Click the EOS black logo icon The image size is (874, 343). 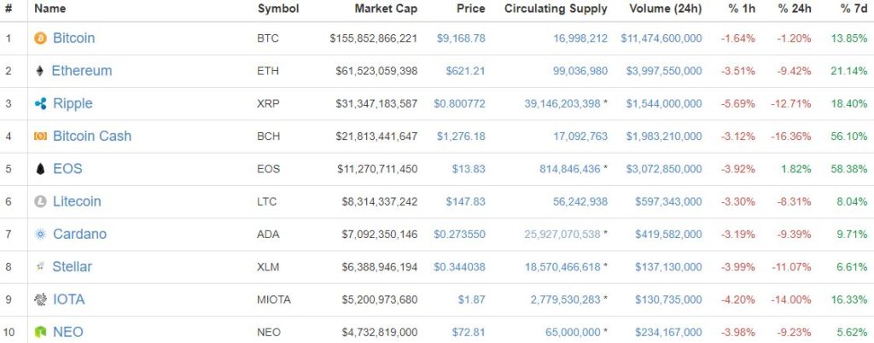(x=40, y=169)
